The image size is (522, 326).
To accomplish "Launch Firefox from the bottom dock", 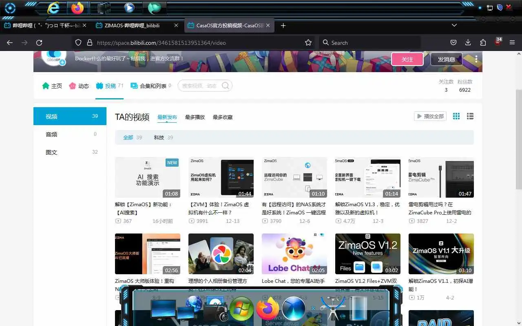I will [268, 308].
